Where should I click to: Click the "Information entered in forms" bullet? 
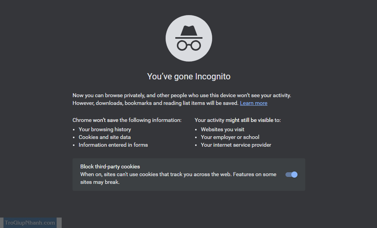(x=113, y=145)
